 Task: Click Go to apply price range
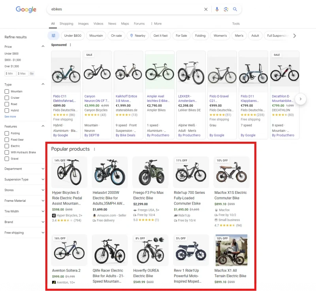[32, 73]
